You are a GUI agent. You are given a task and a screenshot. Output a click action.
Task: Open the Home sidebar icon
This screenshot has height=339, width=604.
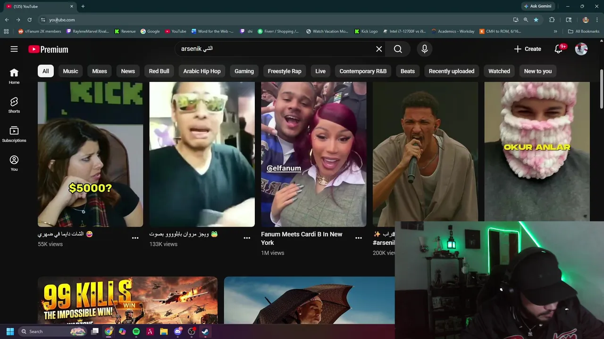pyautogui.click(x=14, y=76)
